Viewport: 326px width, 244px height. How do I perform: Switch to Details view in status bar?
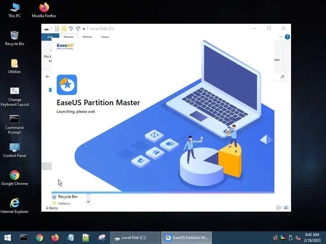[x=279, y=208]
